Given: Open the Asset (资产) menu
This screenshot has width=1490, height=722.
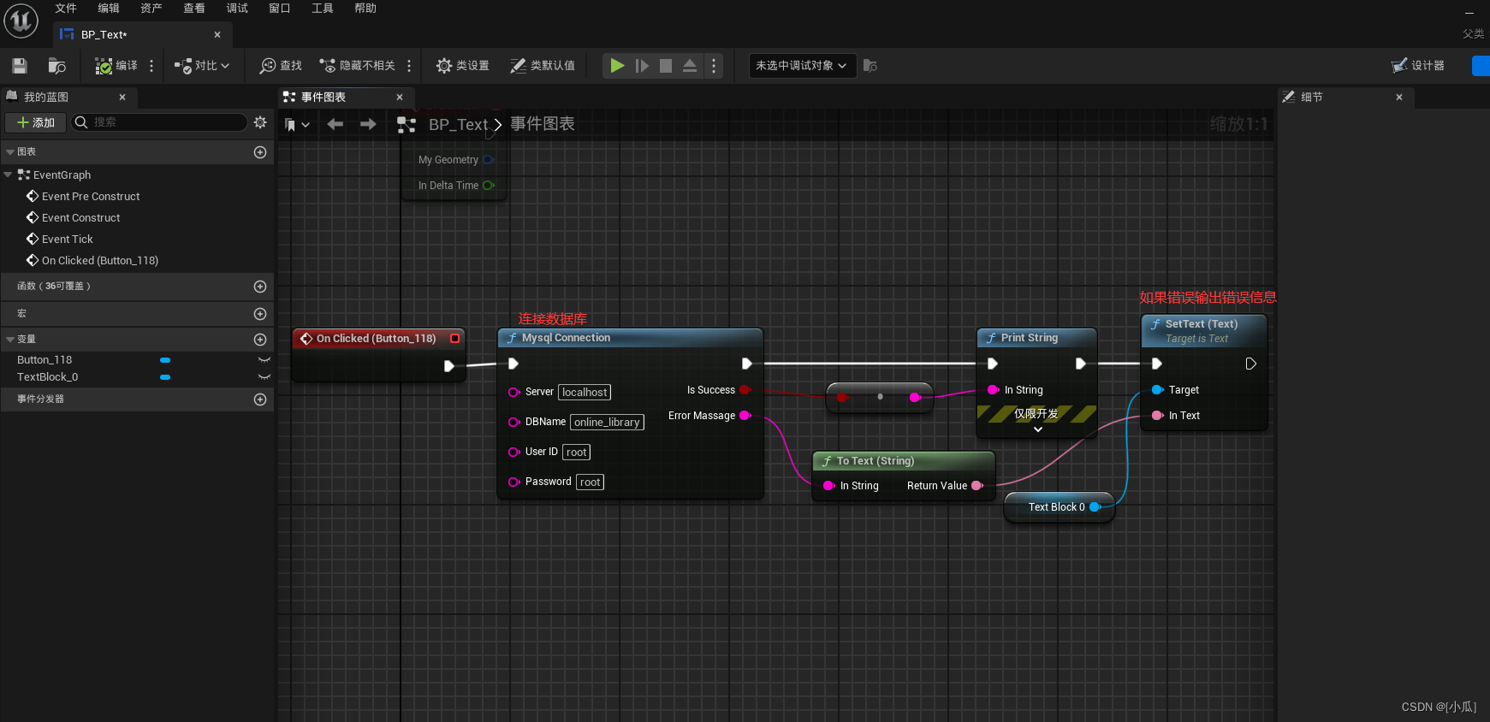Looking at the screenshot, I should [x=151, y=9].
